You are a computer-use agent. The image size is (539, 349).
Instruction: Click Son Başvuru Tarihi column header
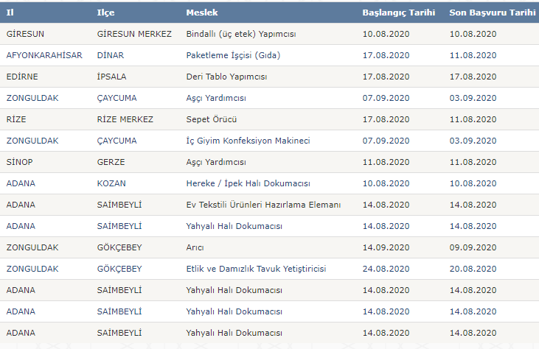(492, 13)
